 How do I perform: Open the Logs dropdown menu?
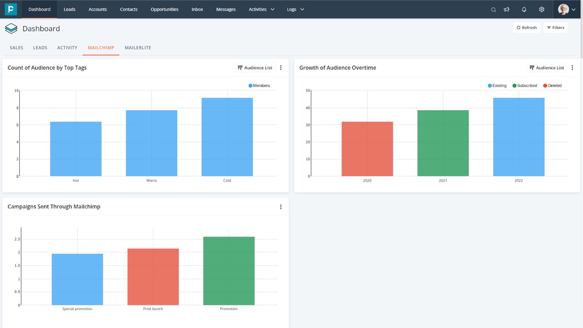coord(295,9)
